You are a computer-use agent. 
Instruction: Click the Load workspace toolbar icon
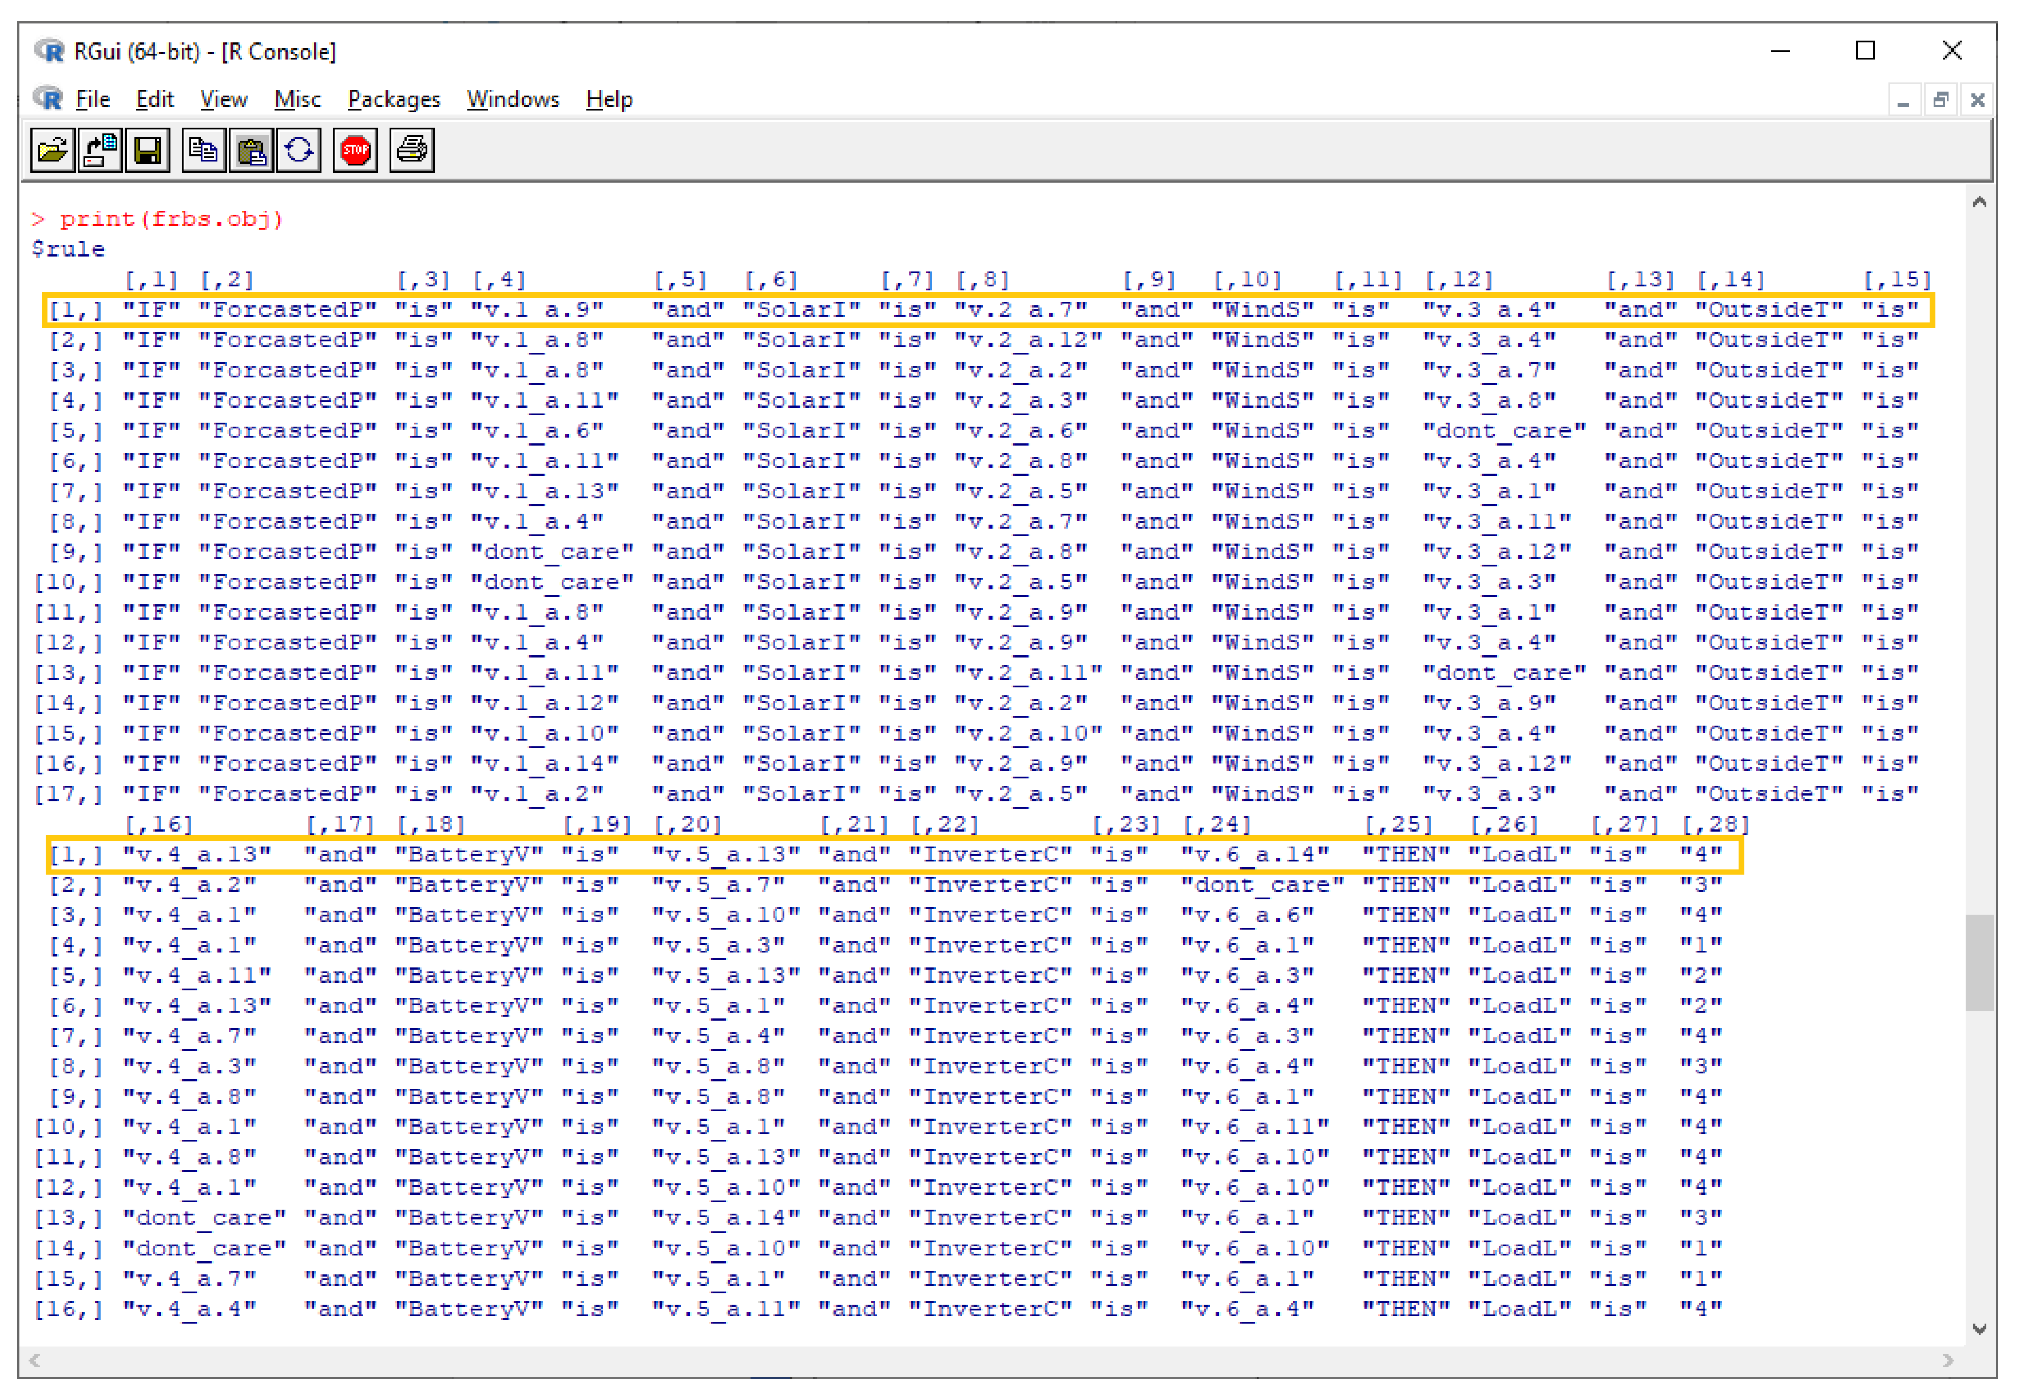(x=99, y=150)
